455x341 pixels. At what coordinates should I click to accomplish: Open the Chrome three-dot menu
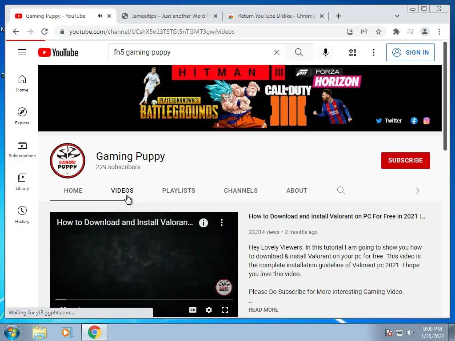coord(439,32)
